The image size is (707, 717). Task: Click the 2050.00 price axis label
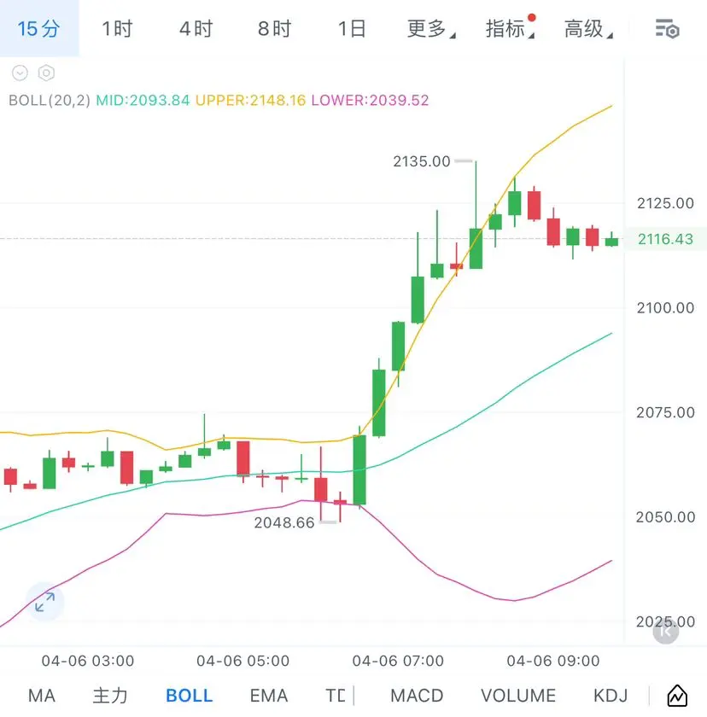coord(665,517)
